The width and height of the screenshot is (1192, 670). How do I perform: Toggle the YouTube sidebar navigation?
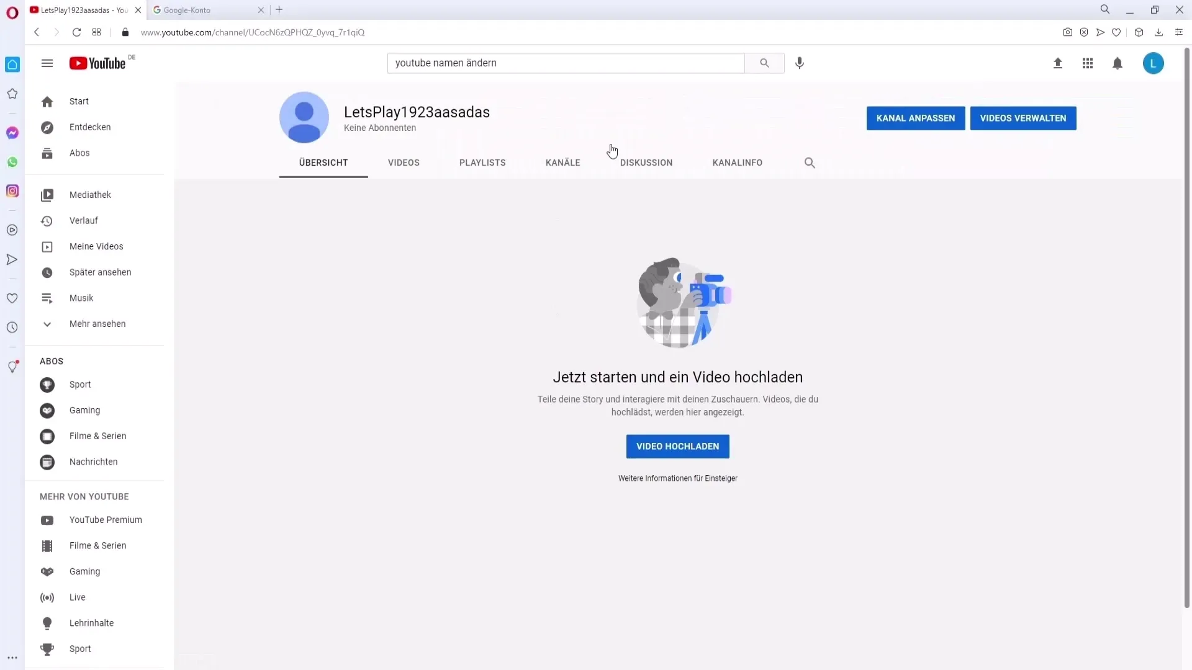click(x=47, y=63)
